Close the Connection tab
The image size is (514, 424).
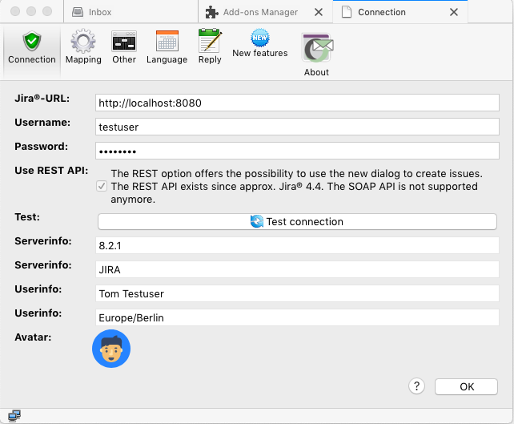tap(454, 12)
